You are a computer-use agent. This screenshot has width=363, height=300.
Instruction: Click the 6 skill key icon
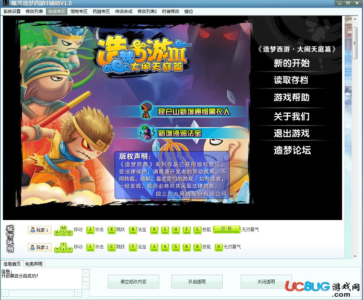tap(187, 247)
